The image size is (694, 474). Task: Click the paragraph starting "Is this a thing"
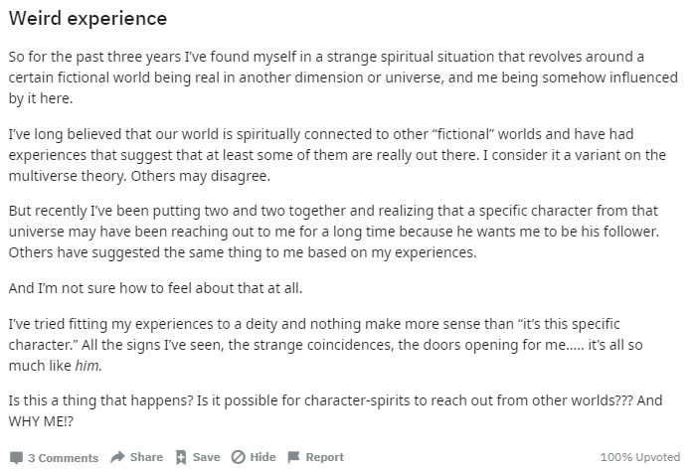(335, 410)
